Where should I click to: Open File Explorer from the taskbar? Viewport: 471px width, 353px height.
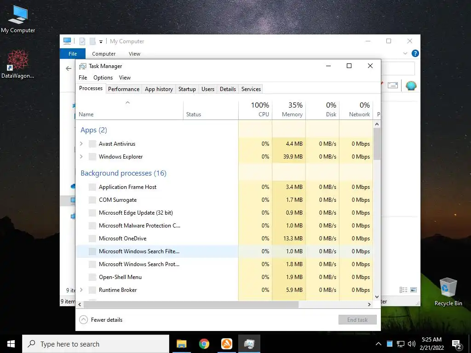coord(181,344)
